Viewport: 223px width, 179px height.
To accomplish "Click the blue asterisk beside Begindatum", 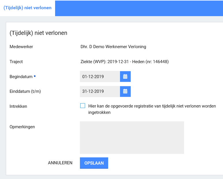I will tap(35, 76).
